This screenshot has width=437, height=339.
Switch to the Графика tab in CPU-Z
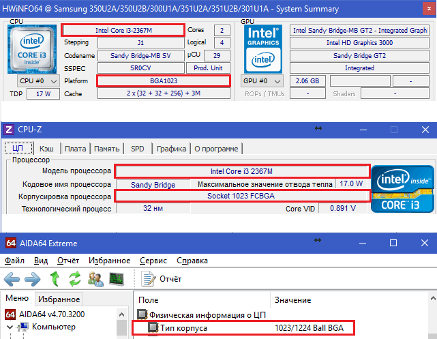coord(170,149)
